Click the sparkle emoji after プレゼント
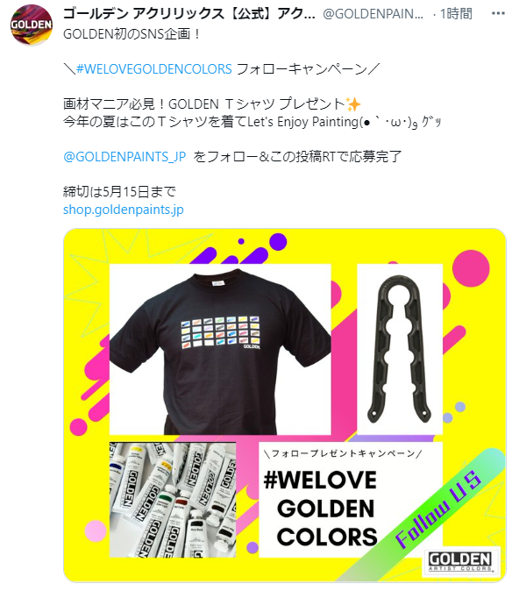 pyautogui.click(x=353, y=104)
